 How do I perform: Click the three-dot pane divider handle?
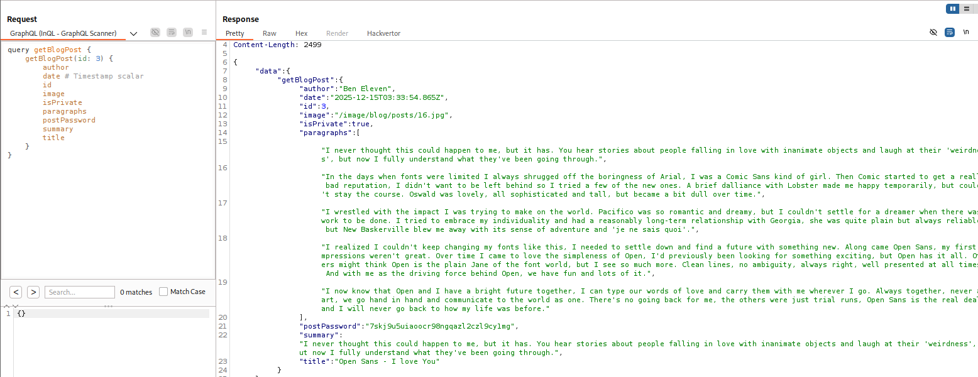tap(108, 307)
